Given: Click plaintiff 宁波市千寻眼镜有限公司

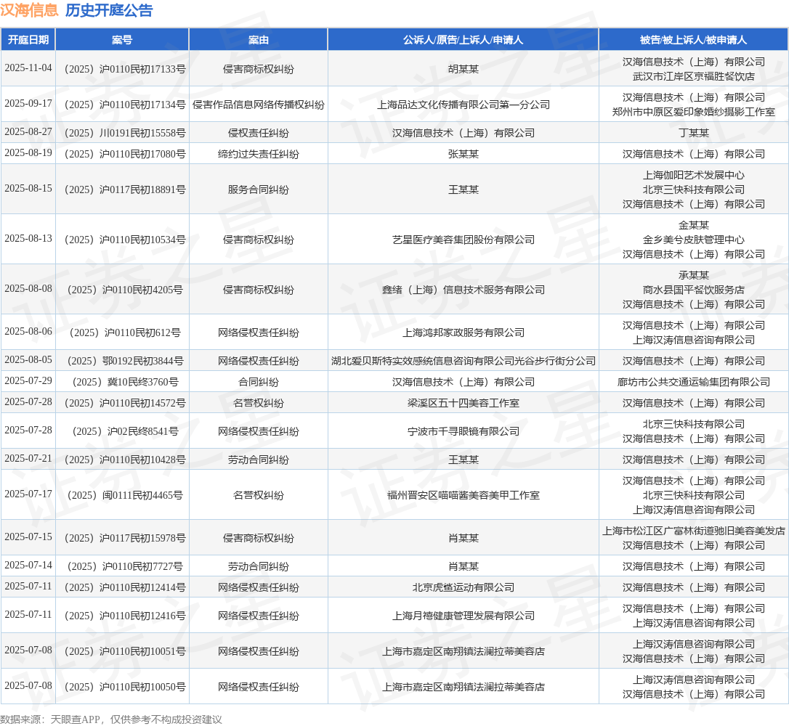Looking at the screenshot, I should coord(463,431).
